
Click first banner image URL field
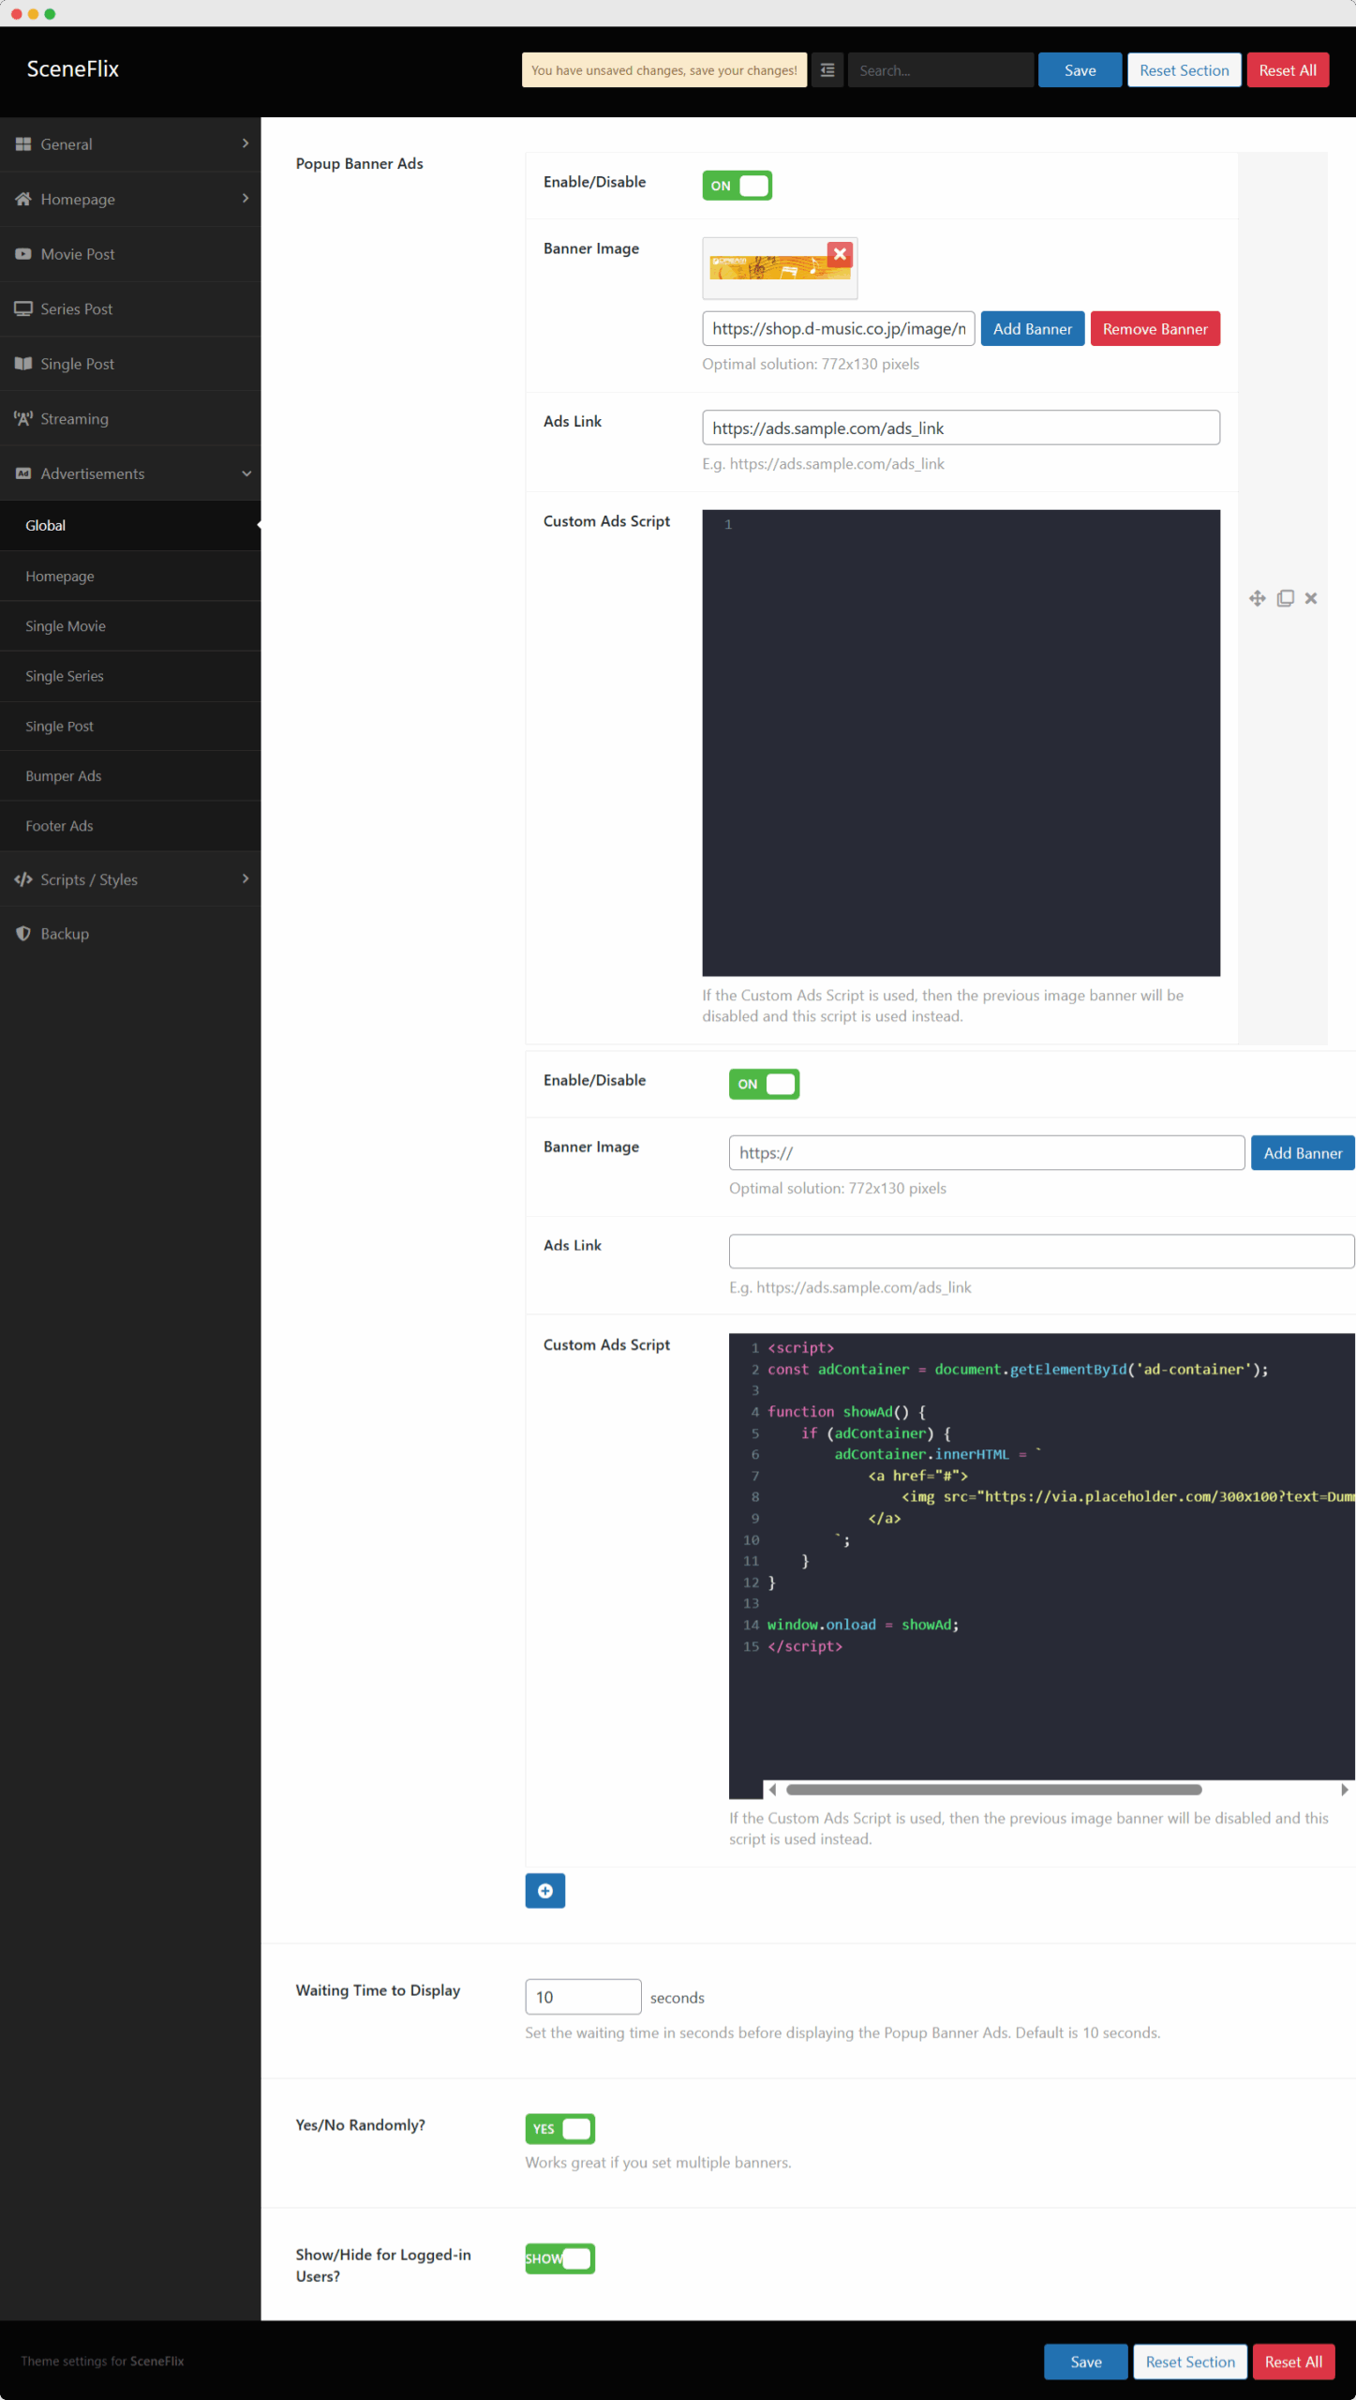[x=839, y=329]
